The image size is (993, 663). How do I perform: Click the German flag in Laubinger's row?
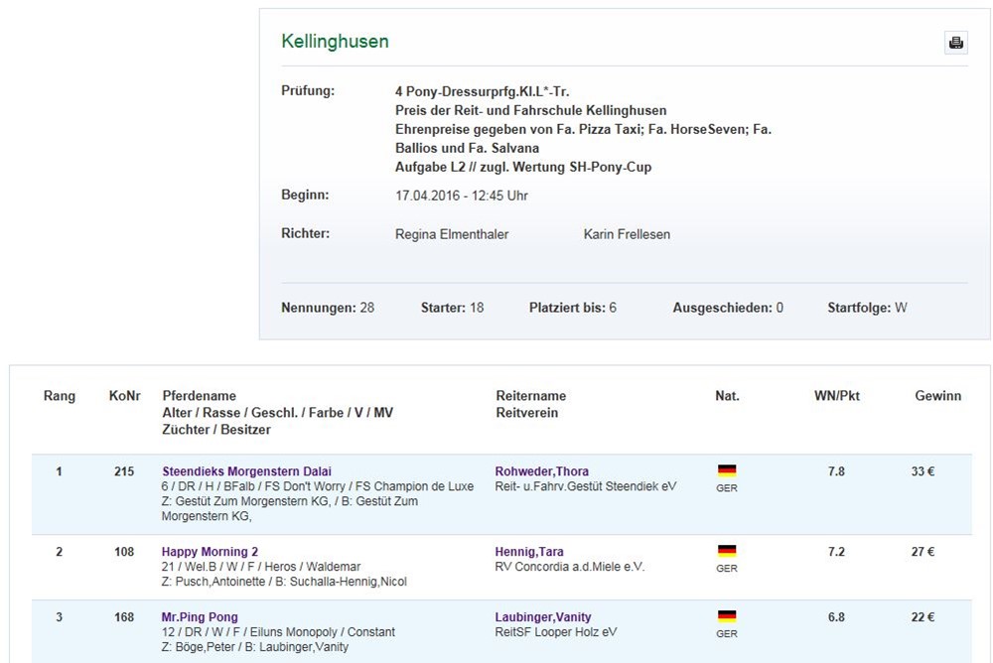727,616
